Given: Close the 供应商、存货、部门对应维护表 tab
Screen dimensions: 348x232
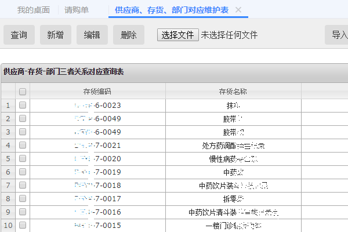Looking at the screenshot, I should coord(238,10).
